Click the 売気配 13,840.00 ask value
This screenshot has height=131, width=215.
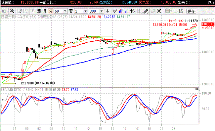coord(129,2)
